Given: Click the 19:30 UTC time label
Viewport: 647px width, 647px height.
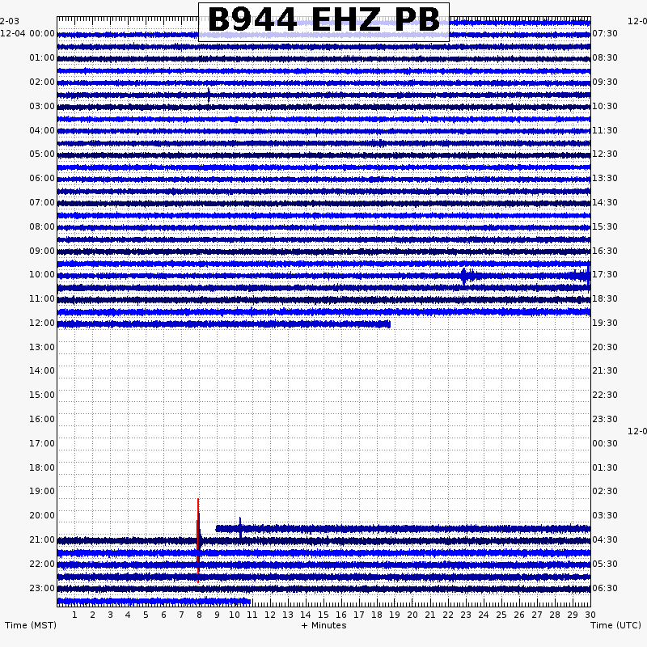Looking at the screenshot, I should point(605,323).
